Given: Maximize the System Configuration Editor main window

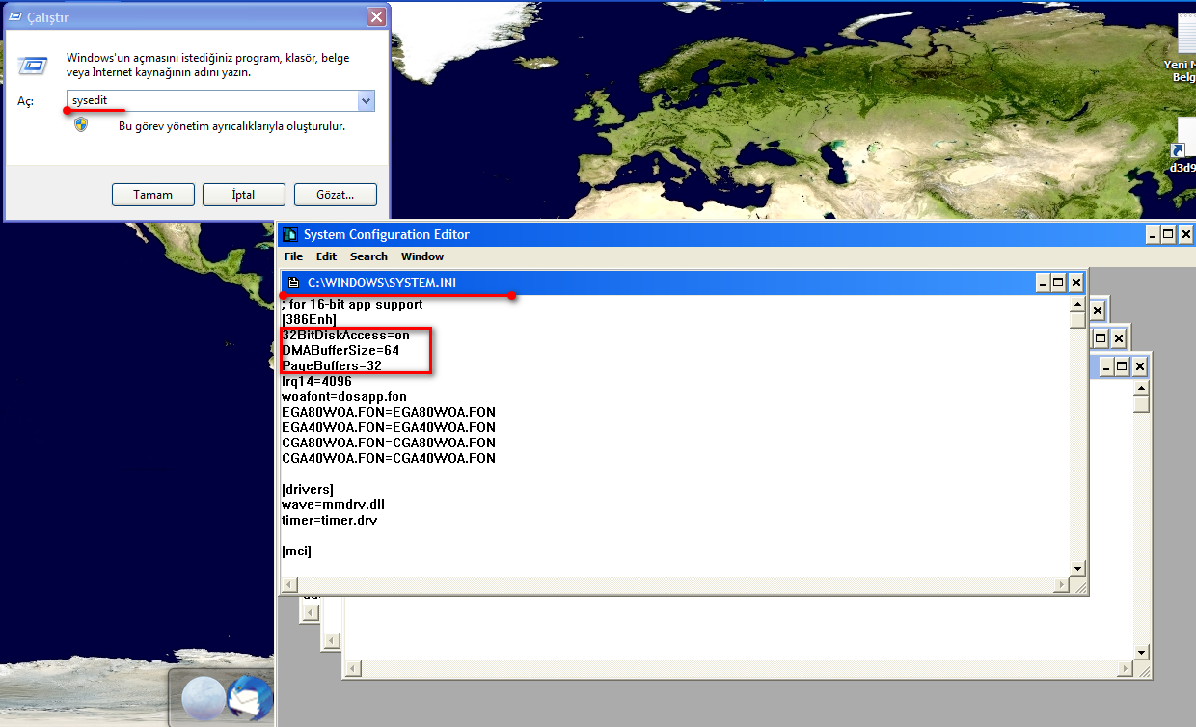Looking at the screenshot, I should click(1168, 234).
